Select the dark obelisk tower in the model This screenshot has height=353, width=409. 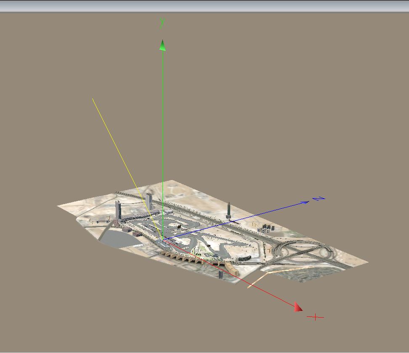point(229,210)
